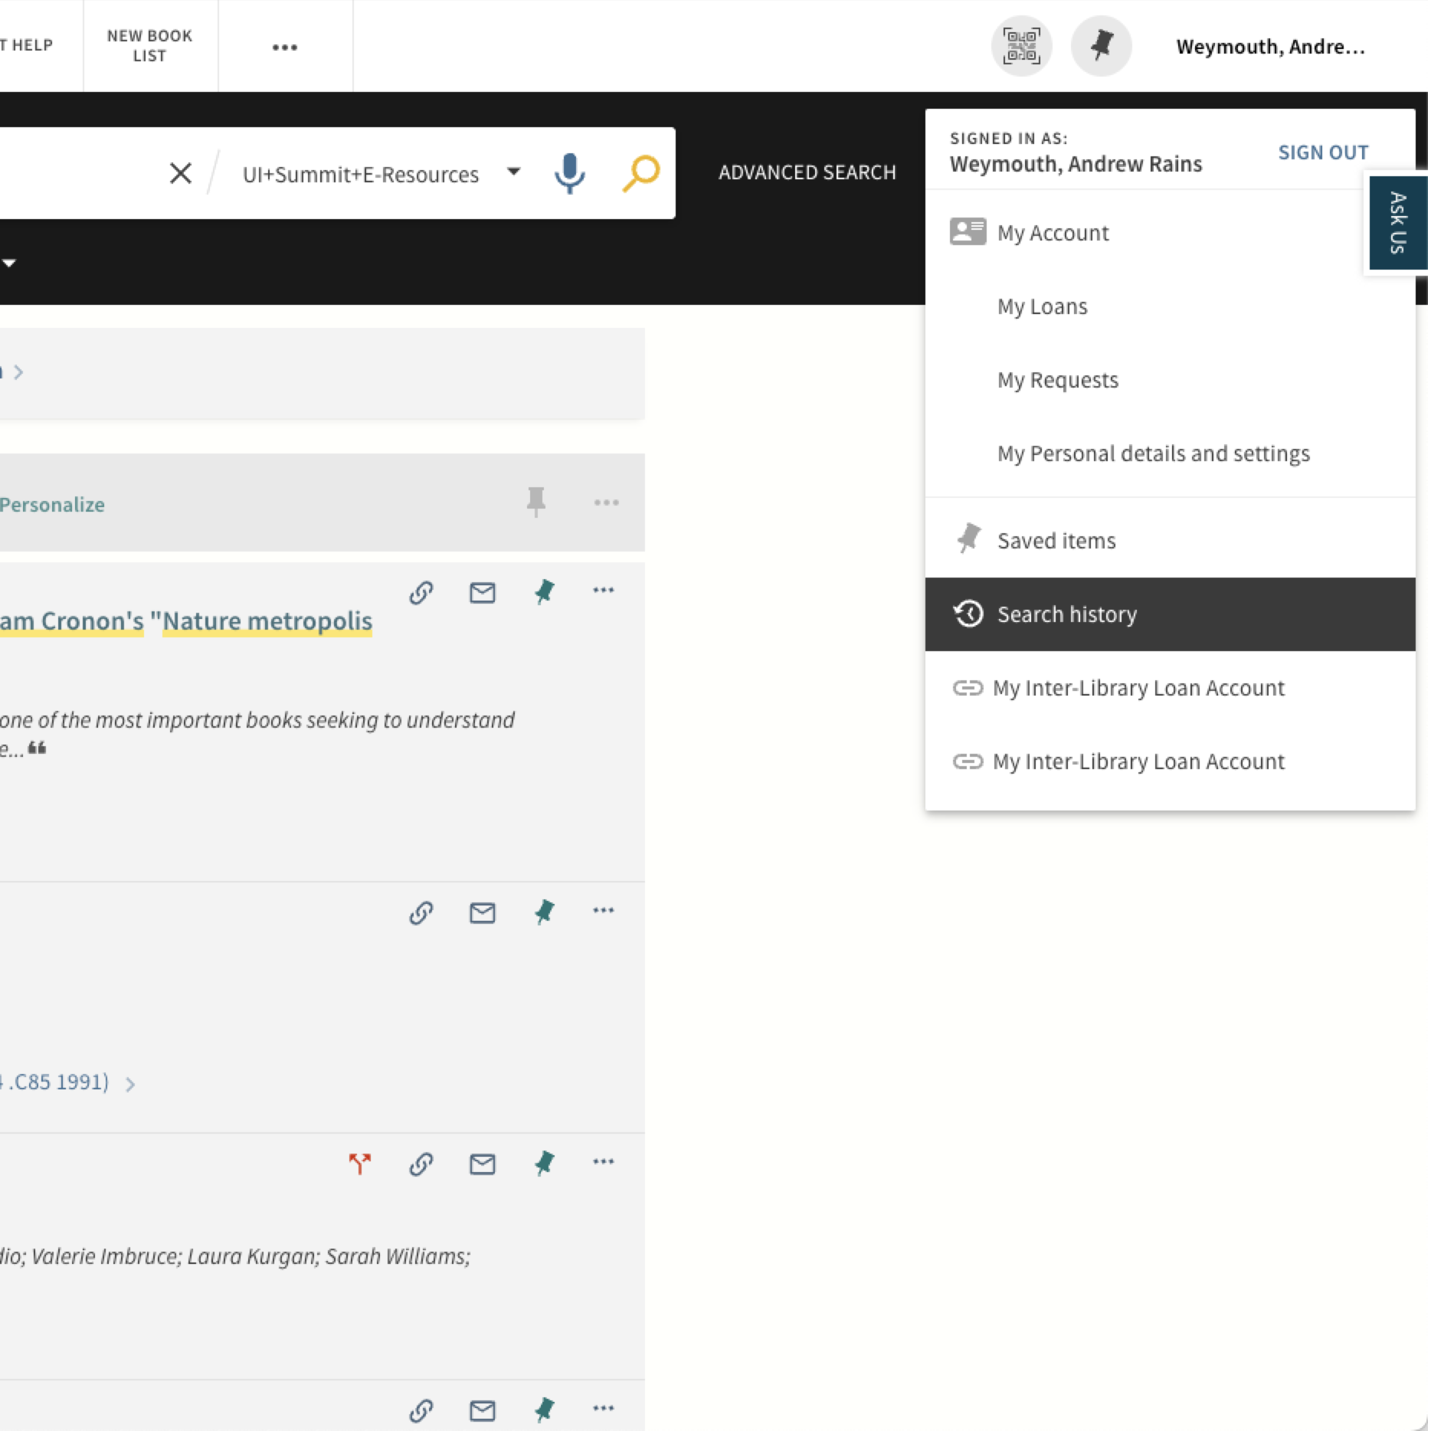The image size is (1431, 1431).
Task: Start voice search with the microphone icon
Action: (569, 173)
